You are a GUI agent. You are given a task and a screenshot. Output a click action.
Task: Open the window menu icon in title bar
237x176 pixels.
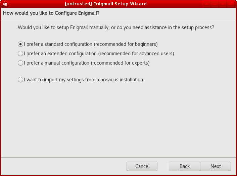[6, 4]
